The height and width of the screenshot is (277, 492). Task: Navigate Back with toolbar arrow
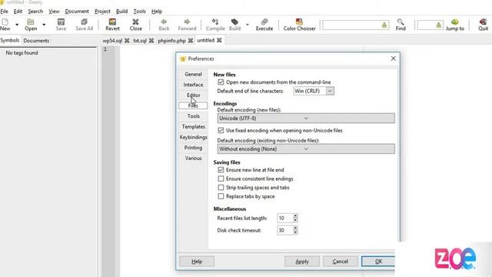164,25
